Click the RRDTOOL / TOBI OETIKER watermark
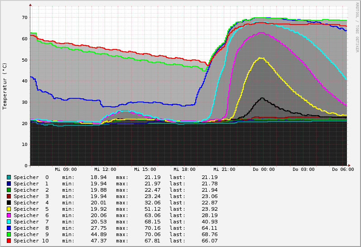This screenshot has height=247, width=361. (357, 27)
